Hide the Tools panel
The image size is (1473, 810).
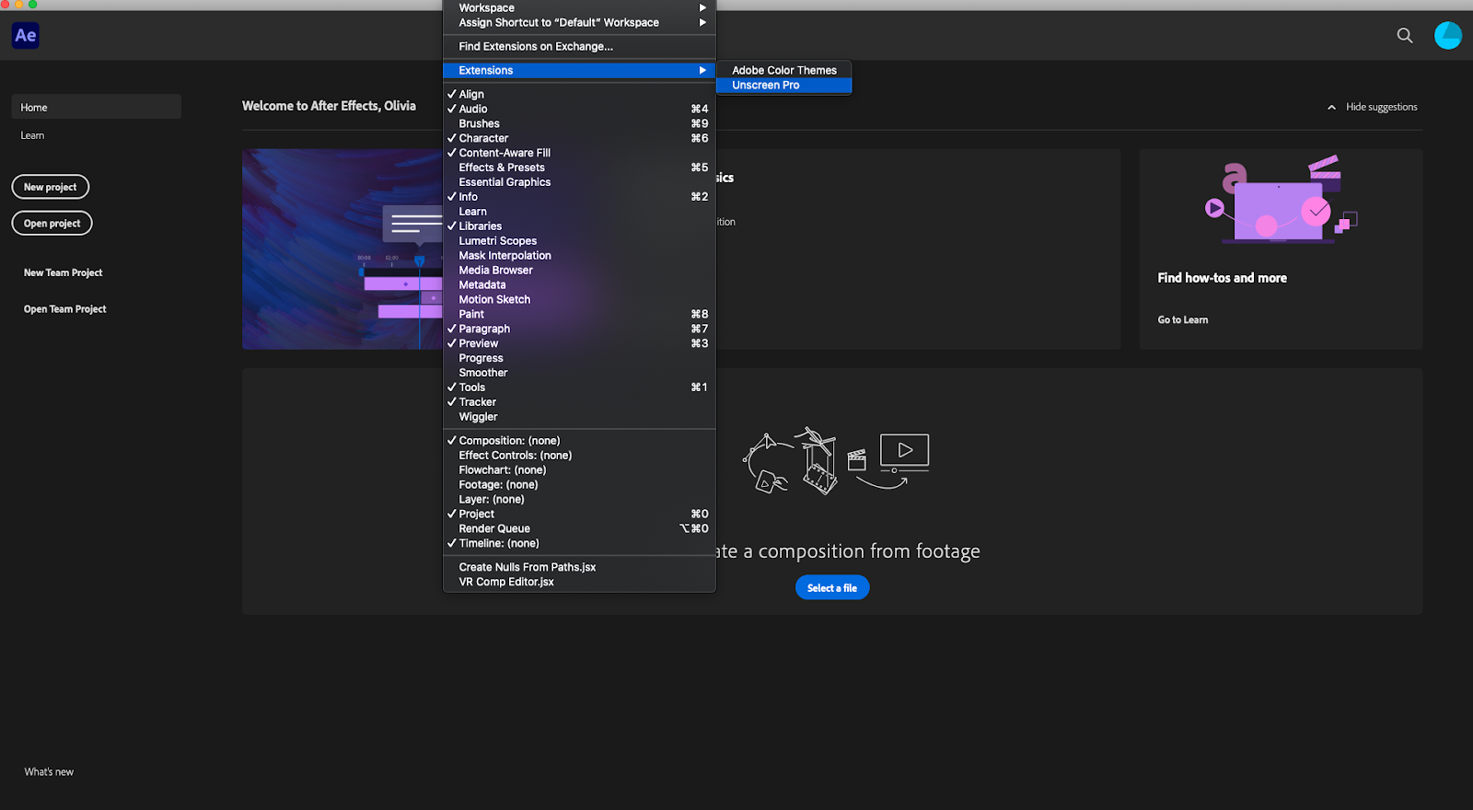579,388
